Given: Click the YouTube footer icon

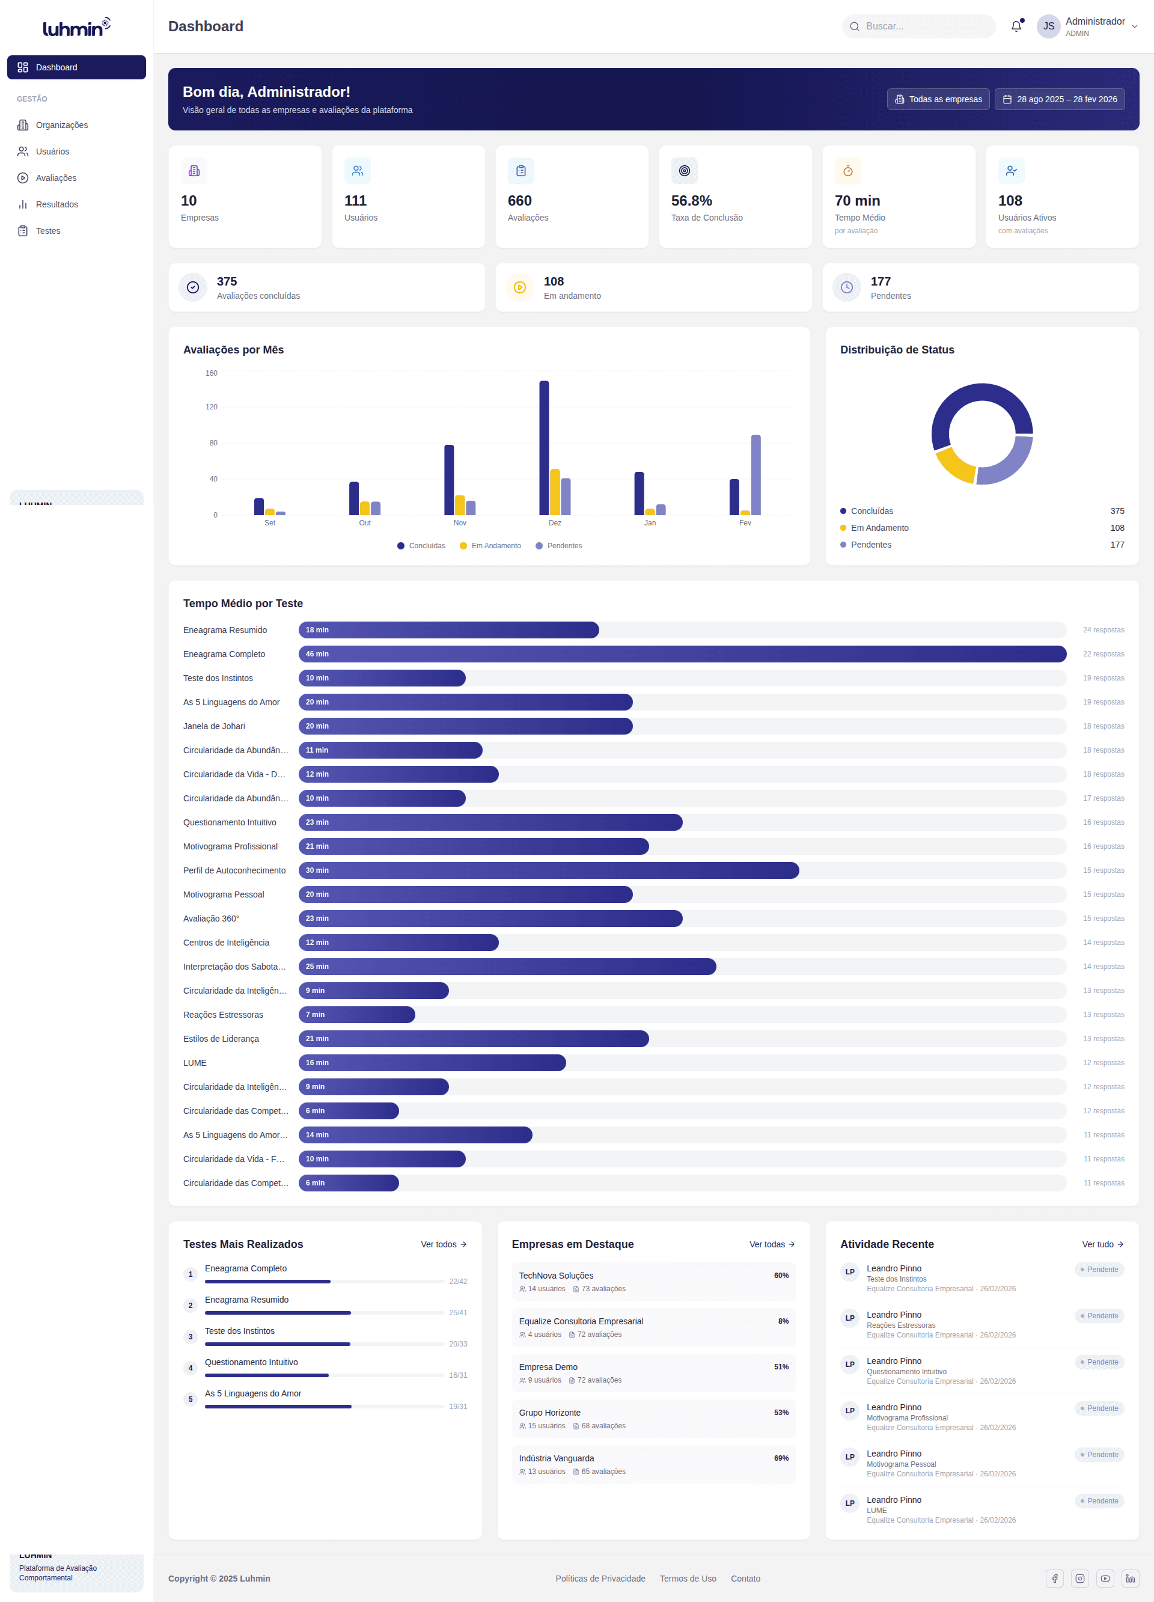Looking at the screenshot, I should click(x=1105, y=1578).
